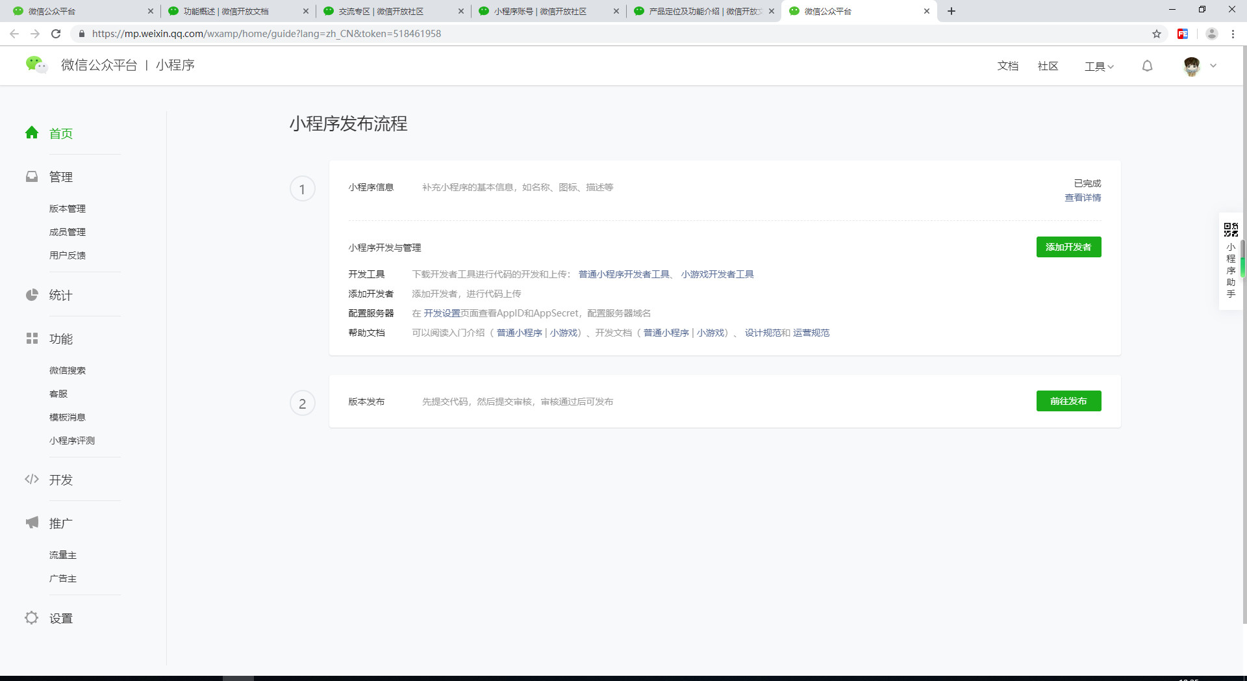
Task: Open the 普通小程序开发者工具 link
Action: (623, 274)
